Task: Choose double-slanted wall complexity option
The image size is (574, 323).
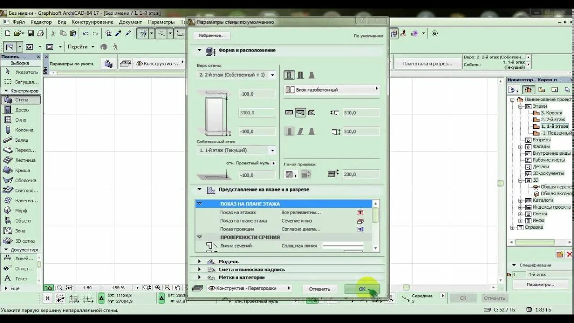Action: [311, 131]
